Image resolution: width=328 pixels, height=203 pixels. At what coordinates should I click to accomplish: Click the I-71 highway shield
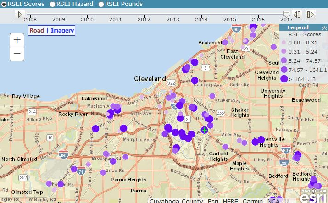click(x=81, y=171)
